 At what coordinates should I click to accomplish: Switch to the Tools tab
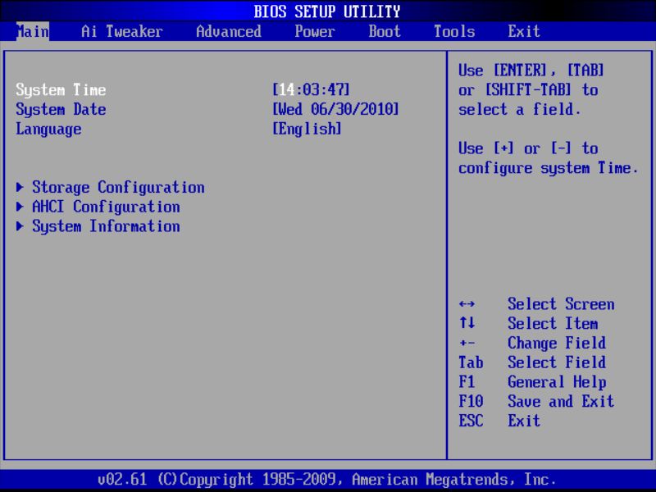coord(454,31)
